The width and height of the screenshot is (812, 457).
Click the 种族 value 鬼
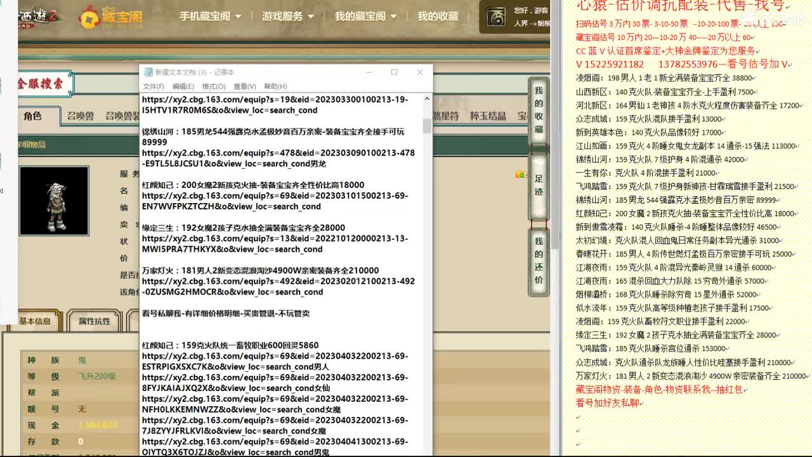click(x=82, y=360)
